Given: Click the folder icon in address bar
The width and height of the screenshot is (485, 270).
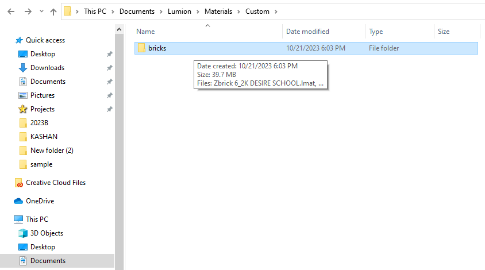Looking at the screenshot, I should point(67,11).
